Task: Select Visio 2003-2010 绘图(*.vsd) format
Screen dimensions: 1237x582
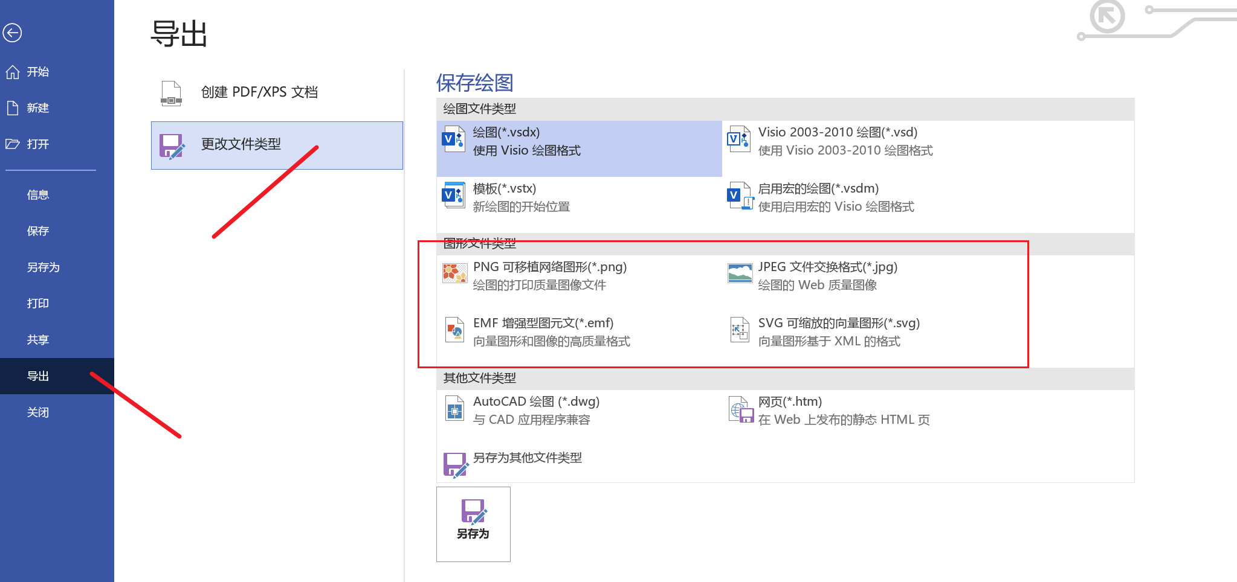Action: click(837, 141)
